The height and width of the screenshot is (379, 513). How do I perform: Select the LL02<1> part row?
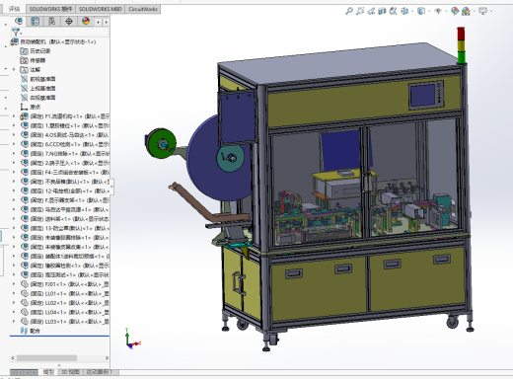tap(64, 303)
